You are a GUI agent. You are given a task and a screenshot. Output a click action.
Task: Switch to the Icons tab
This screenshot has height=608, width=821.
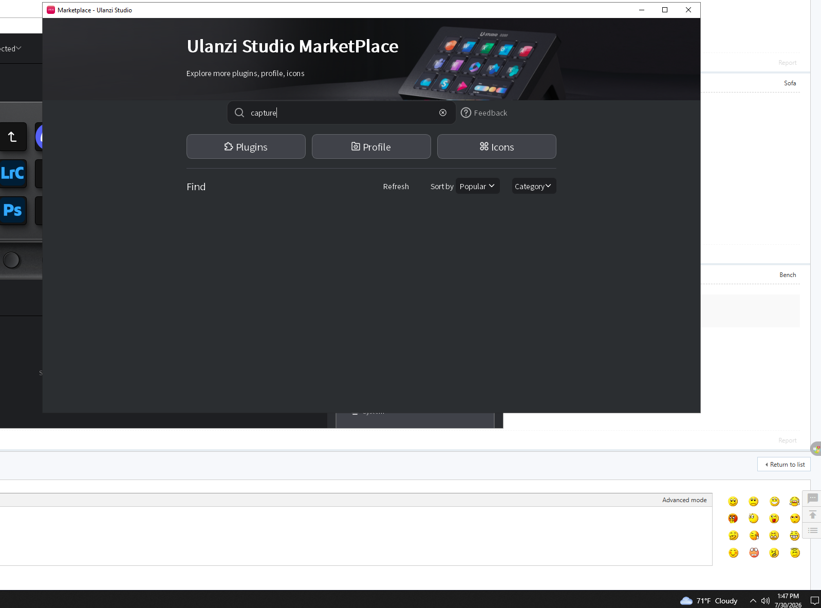(497, 146)
